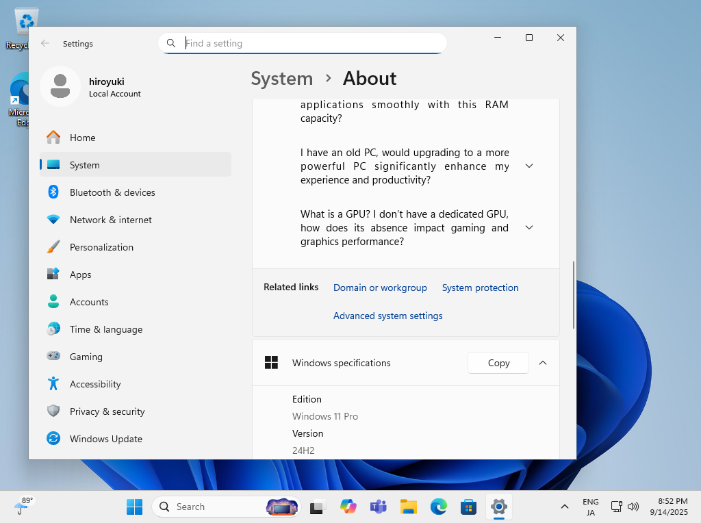Switch to the Accounts settings page
701x523 pixels.
[x=136, y=302]
